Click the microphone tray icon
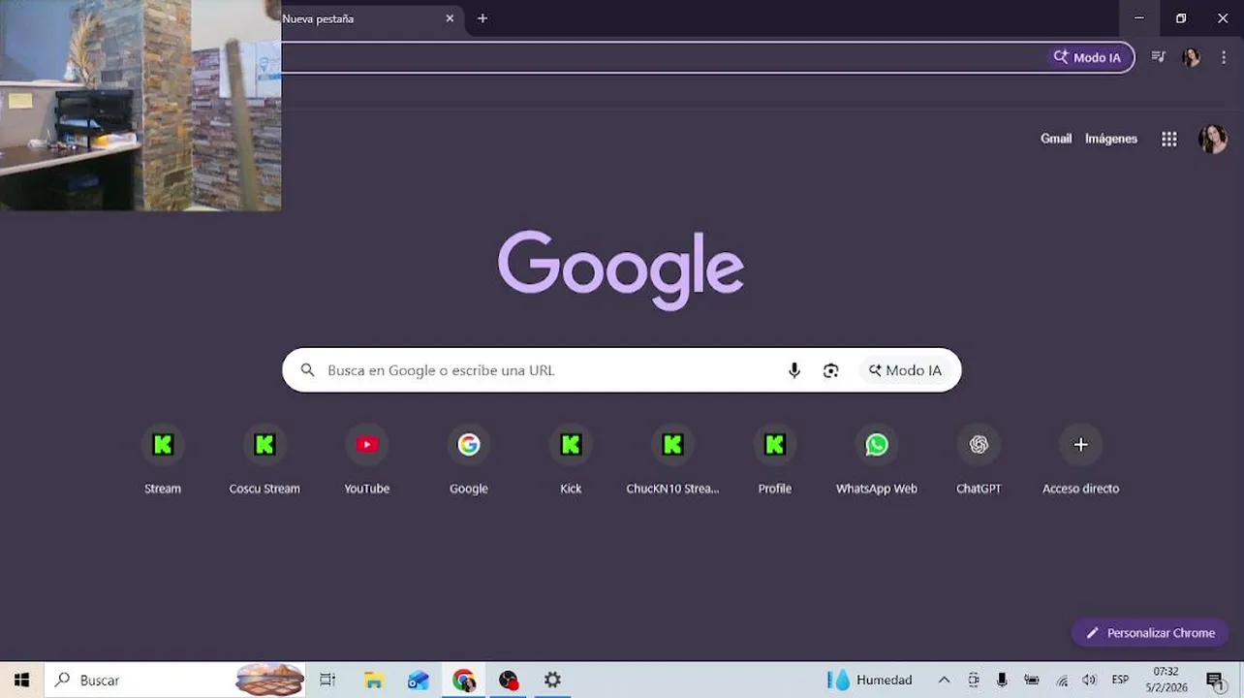Image resolution: width=1244 pixels, height=698 pixels. (1003, 680)
